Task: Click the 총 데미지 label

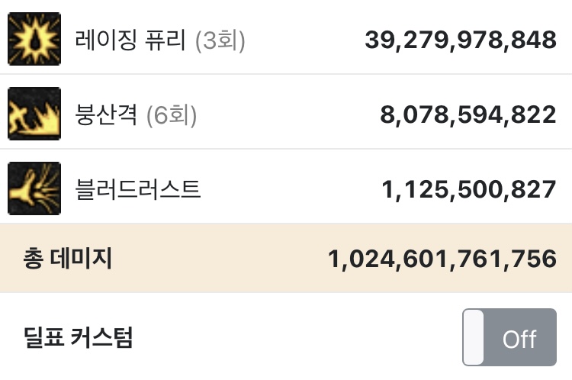Action: pyautogui.click(x=67, y=259)
